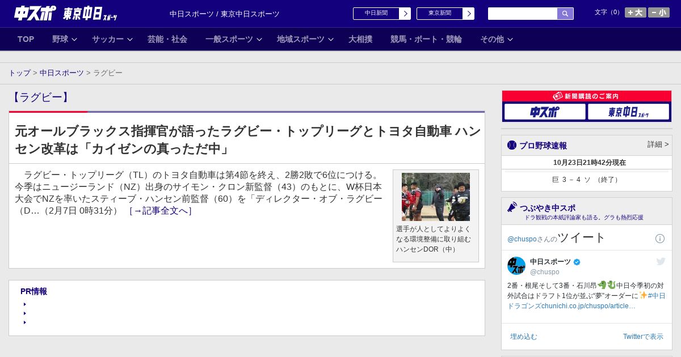Click the 中スポ subscription banner button

click(545, 112)
